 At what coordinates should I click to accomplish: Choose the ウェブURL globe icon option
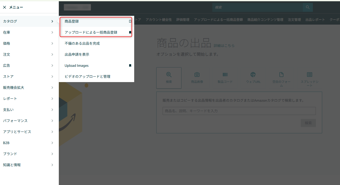253,78
